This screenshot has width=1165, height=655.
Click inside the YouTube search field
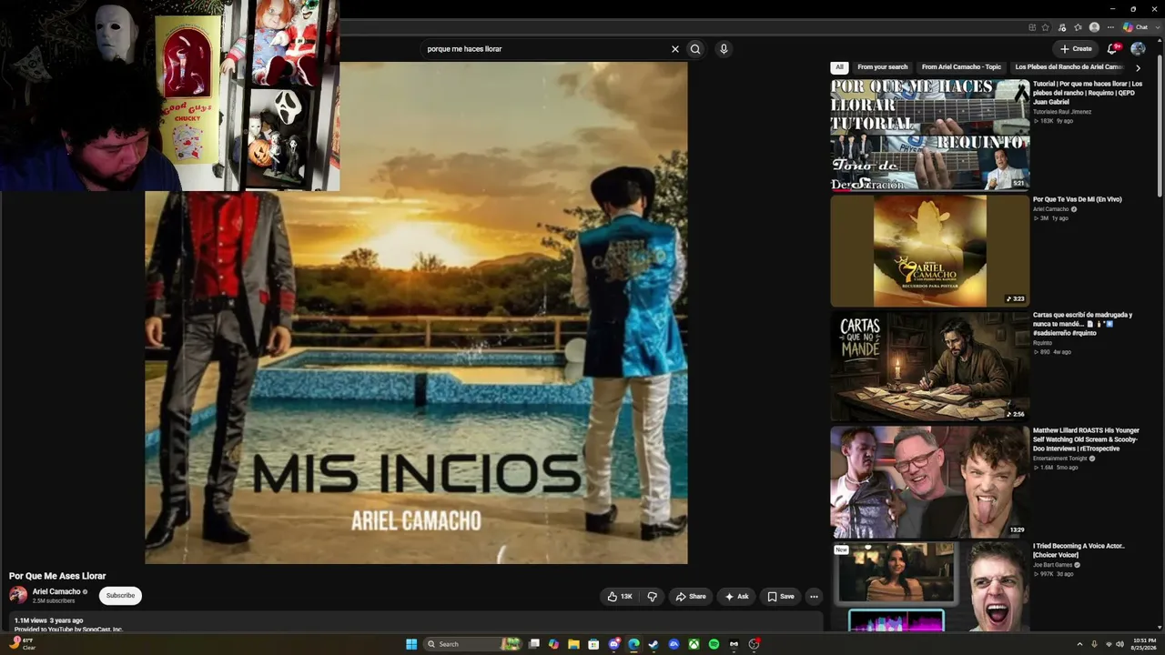click(x=546, y=49)
